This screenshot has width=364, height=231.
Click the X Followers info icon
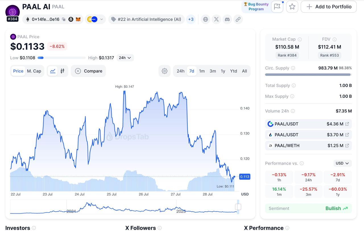pos(160,228)
